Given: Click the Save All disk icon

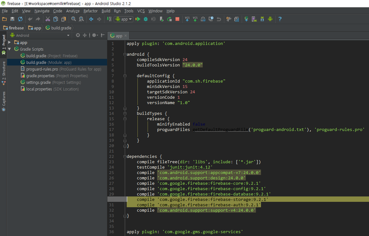Looking at the screenshot, I should point(12,19).
